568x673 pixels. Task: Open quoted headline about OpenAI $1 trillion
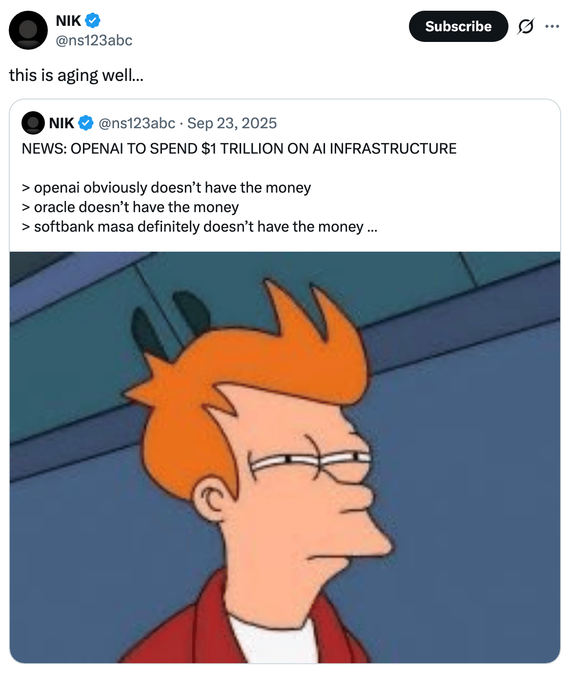(239, 148)
